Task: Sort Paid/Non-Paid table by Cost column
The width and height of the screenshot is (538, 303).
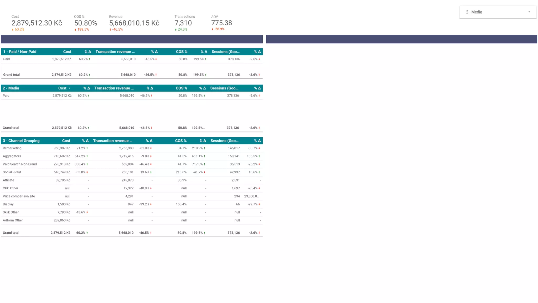Action: pyautogui.click(x=67, y=52)
